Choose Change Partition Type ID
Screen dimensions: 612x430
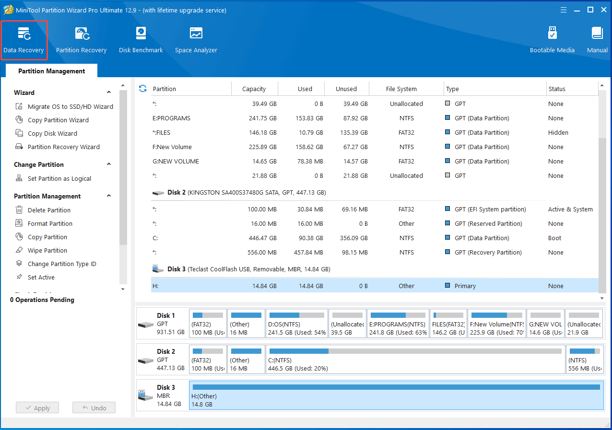(x=56, y=264)
